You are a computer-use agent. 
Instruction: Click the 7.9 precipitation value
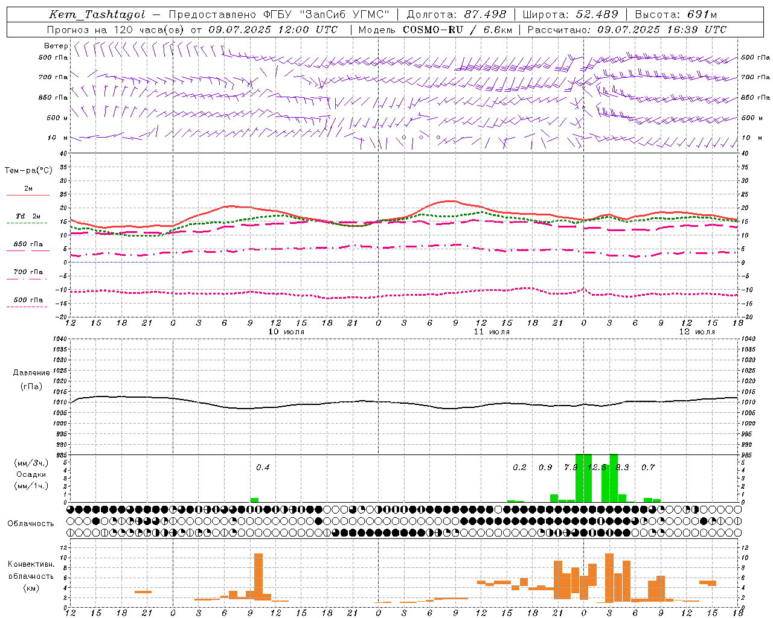[x=571, y=468]
